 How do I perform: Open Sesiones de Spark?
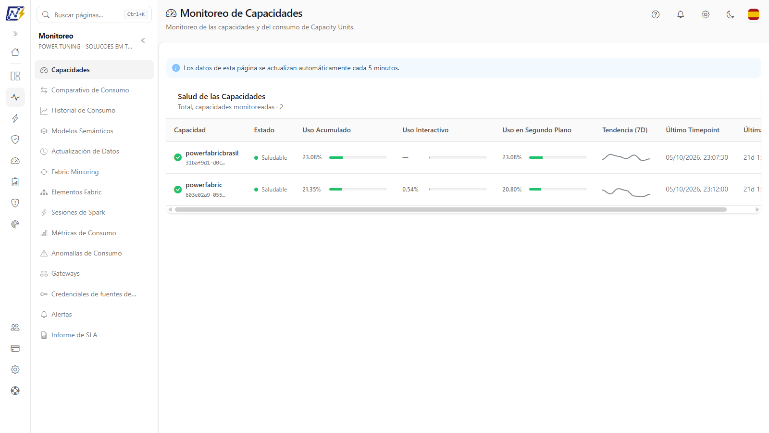coord(94,212)
